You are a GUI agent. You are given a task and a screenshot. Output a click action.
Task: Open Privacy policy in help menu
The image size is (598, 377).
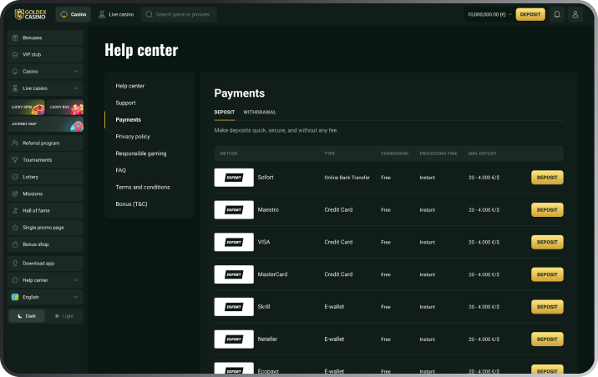[133, 136]
